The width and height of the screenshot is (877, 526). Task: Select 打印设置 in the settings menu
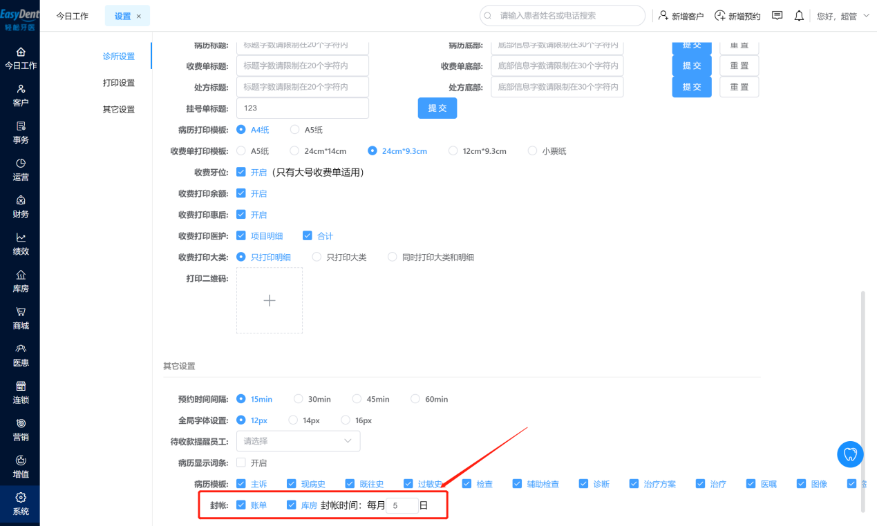(119, 83)
